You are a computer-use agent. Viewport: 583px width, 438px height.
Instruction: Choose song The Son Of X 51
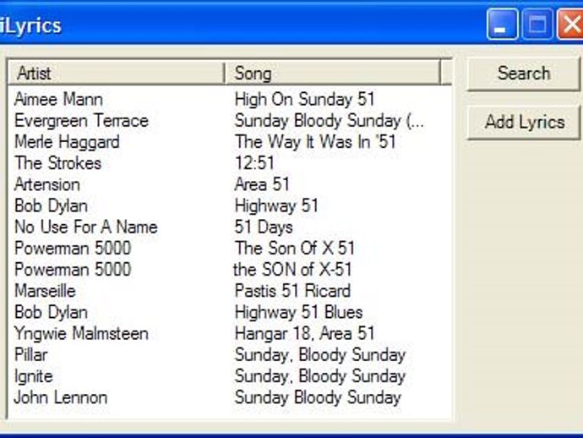[295, 249]
